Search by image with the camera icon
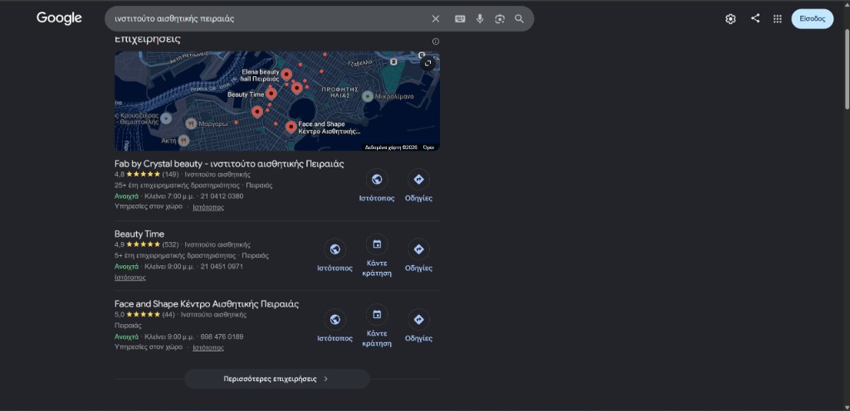Image resolution: width=850 pixels, height=411 pixels. pos(500,19)
